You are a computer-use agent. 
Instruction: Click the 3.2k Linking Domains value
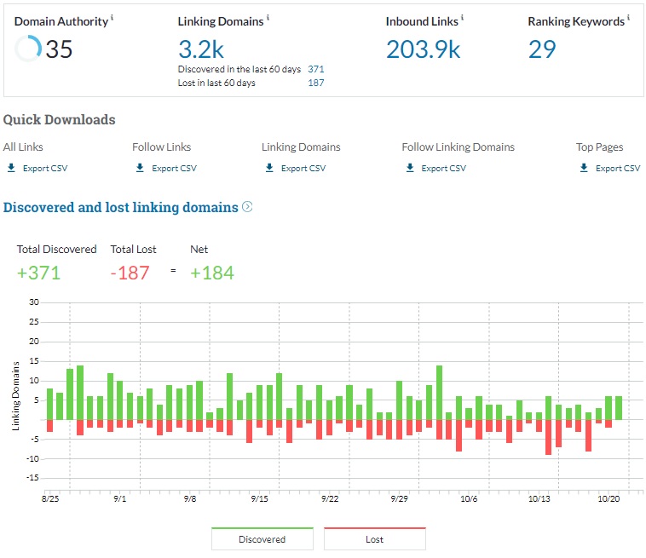tap(201, 49)
